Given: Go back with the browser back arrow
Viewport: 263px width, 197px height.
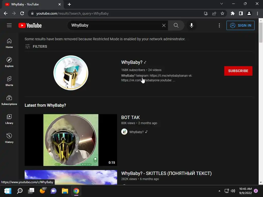Looking at the screenshot, I should point(6,13).
